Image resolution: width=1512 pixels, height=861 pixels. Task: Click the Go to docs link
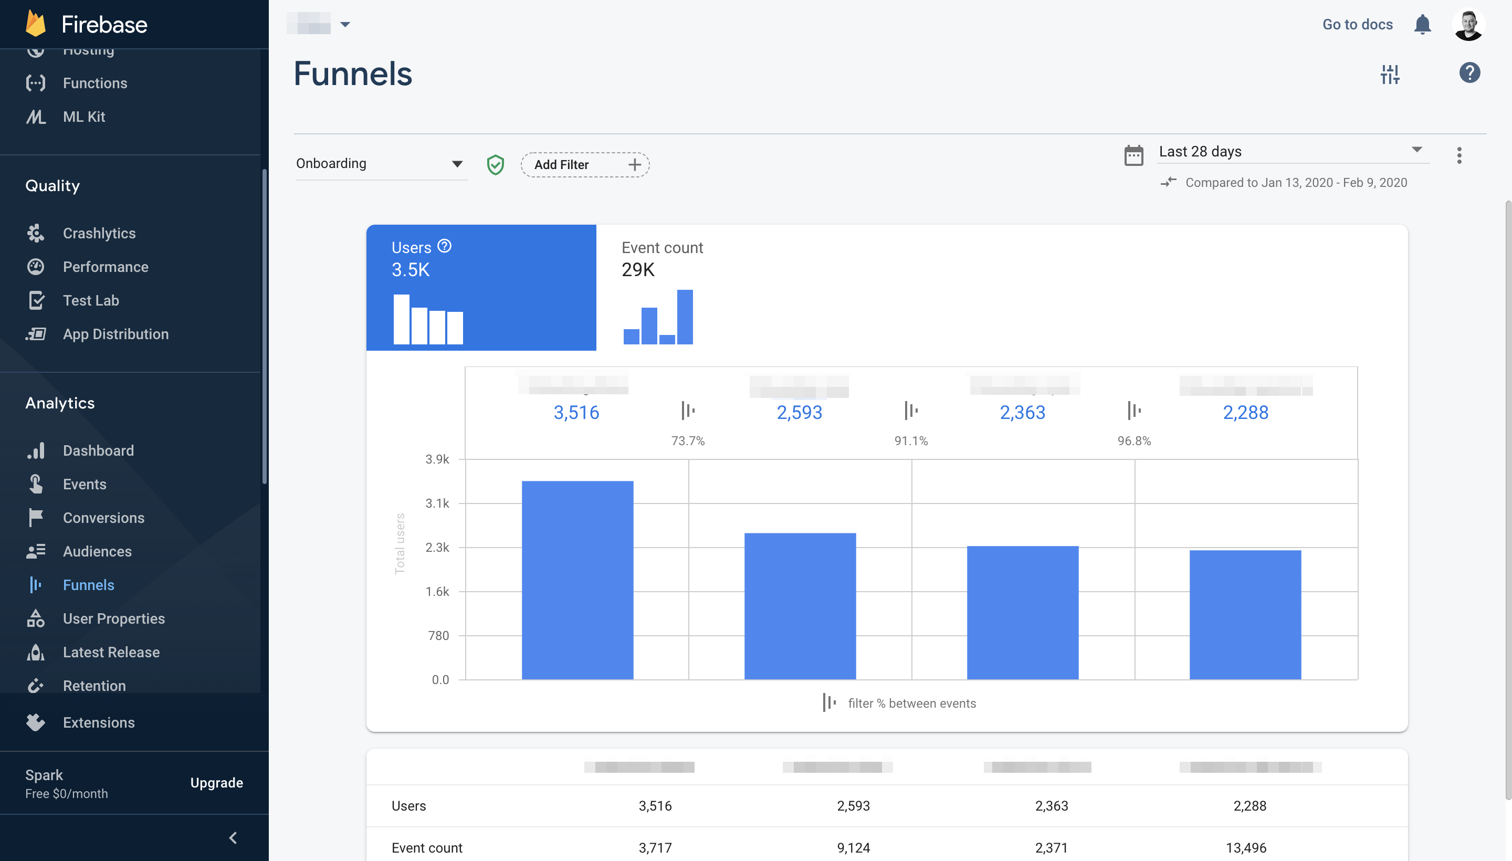1357,24
